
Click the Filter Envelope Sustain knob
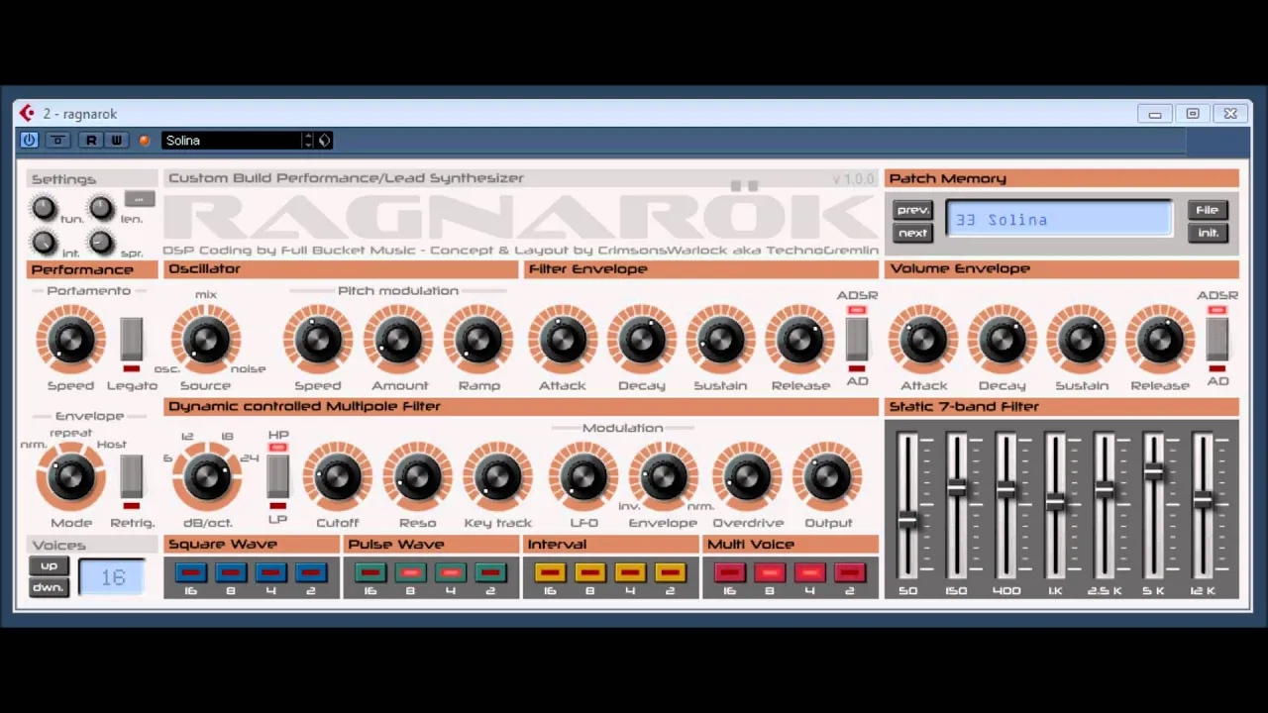tap(720, 340)
